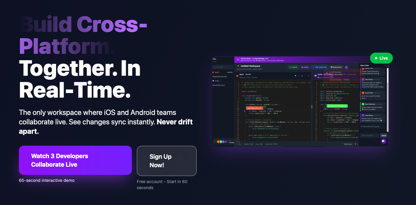Click Dismiss in the Drift Detected alert
The image size is (416, 205).
point(346,80)
